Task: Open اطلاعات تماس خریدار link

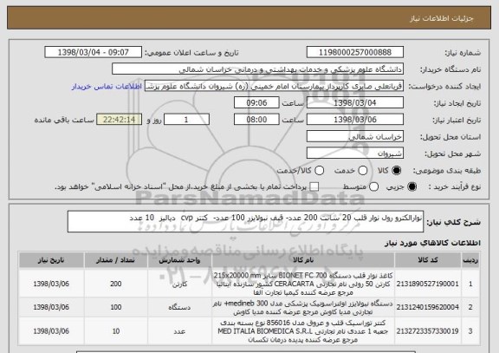Action: click(x=107, y=87)
